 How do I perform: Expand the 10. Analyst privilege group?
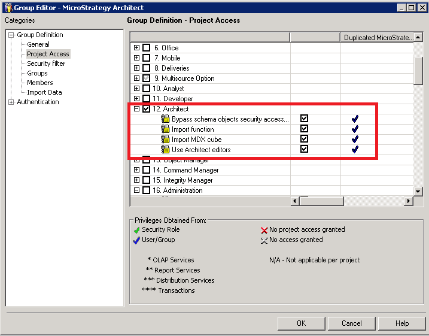(x=136, y=89)
